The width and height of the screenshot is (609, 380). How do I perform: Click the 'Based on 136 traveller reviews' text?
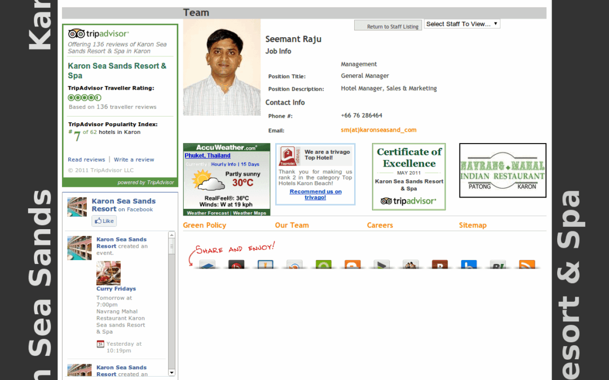pyautogui.click(x=113, y=107)
